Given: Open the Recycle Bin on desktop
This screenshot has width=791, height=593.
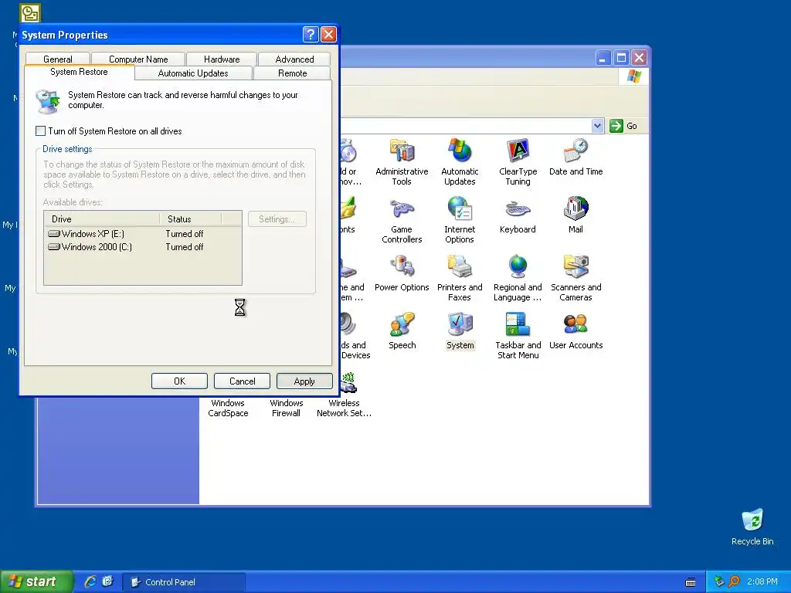Looking at the screenshot, I should [x=752, y=527].
